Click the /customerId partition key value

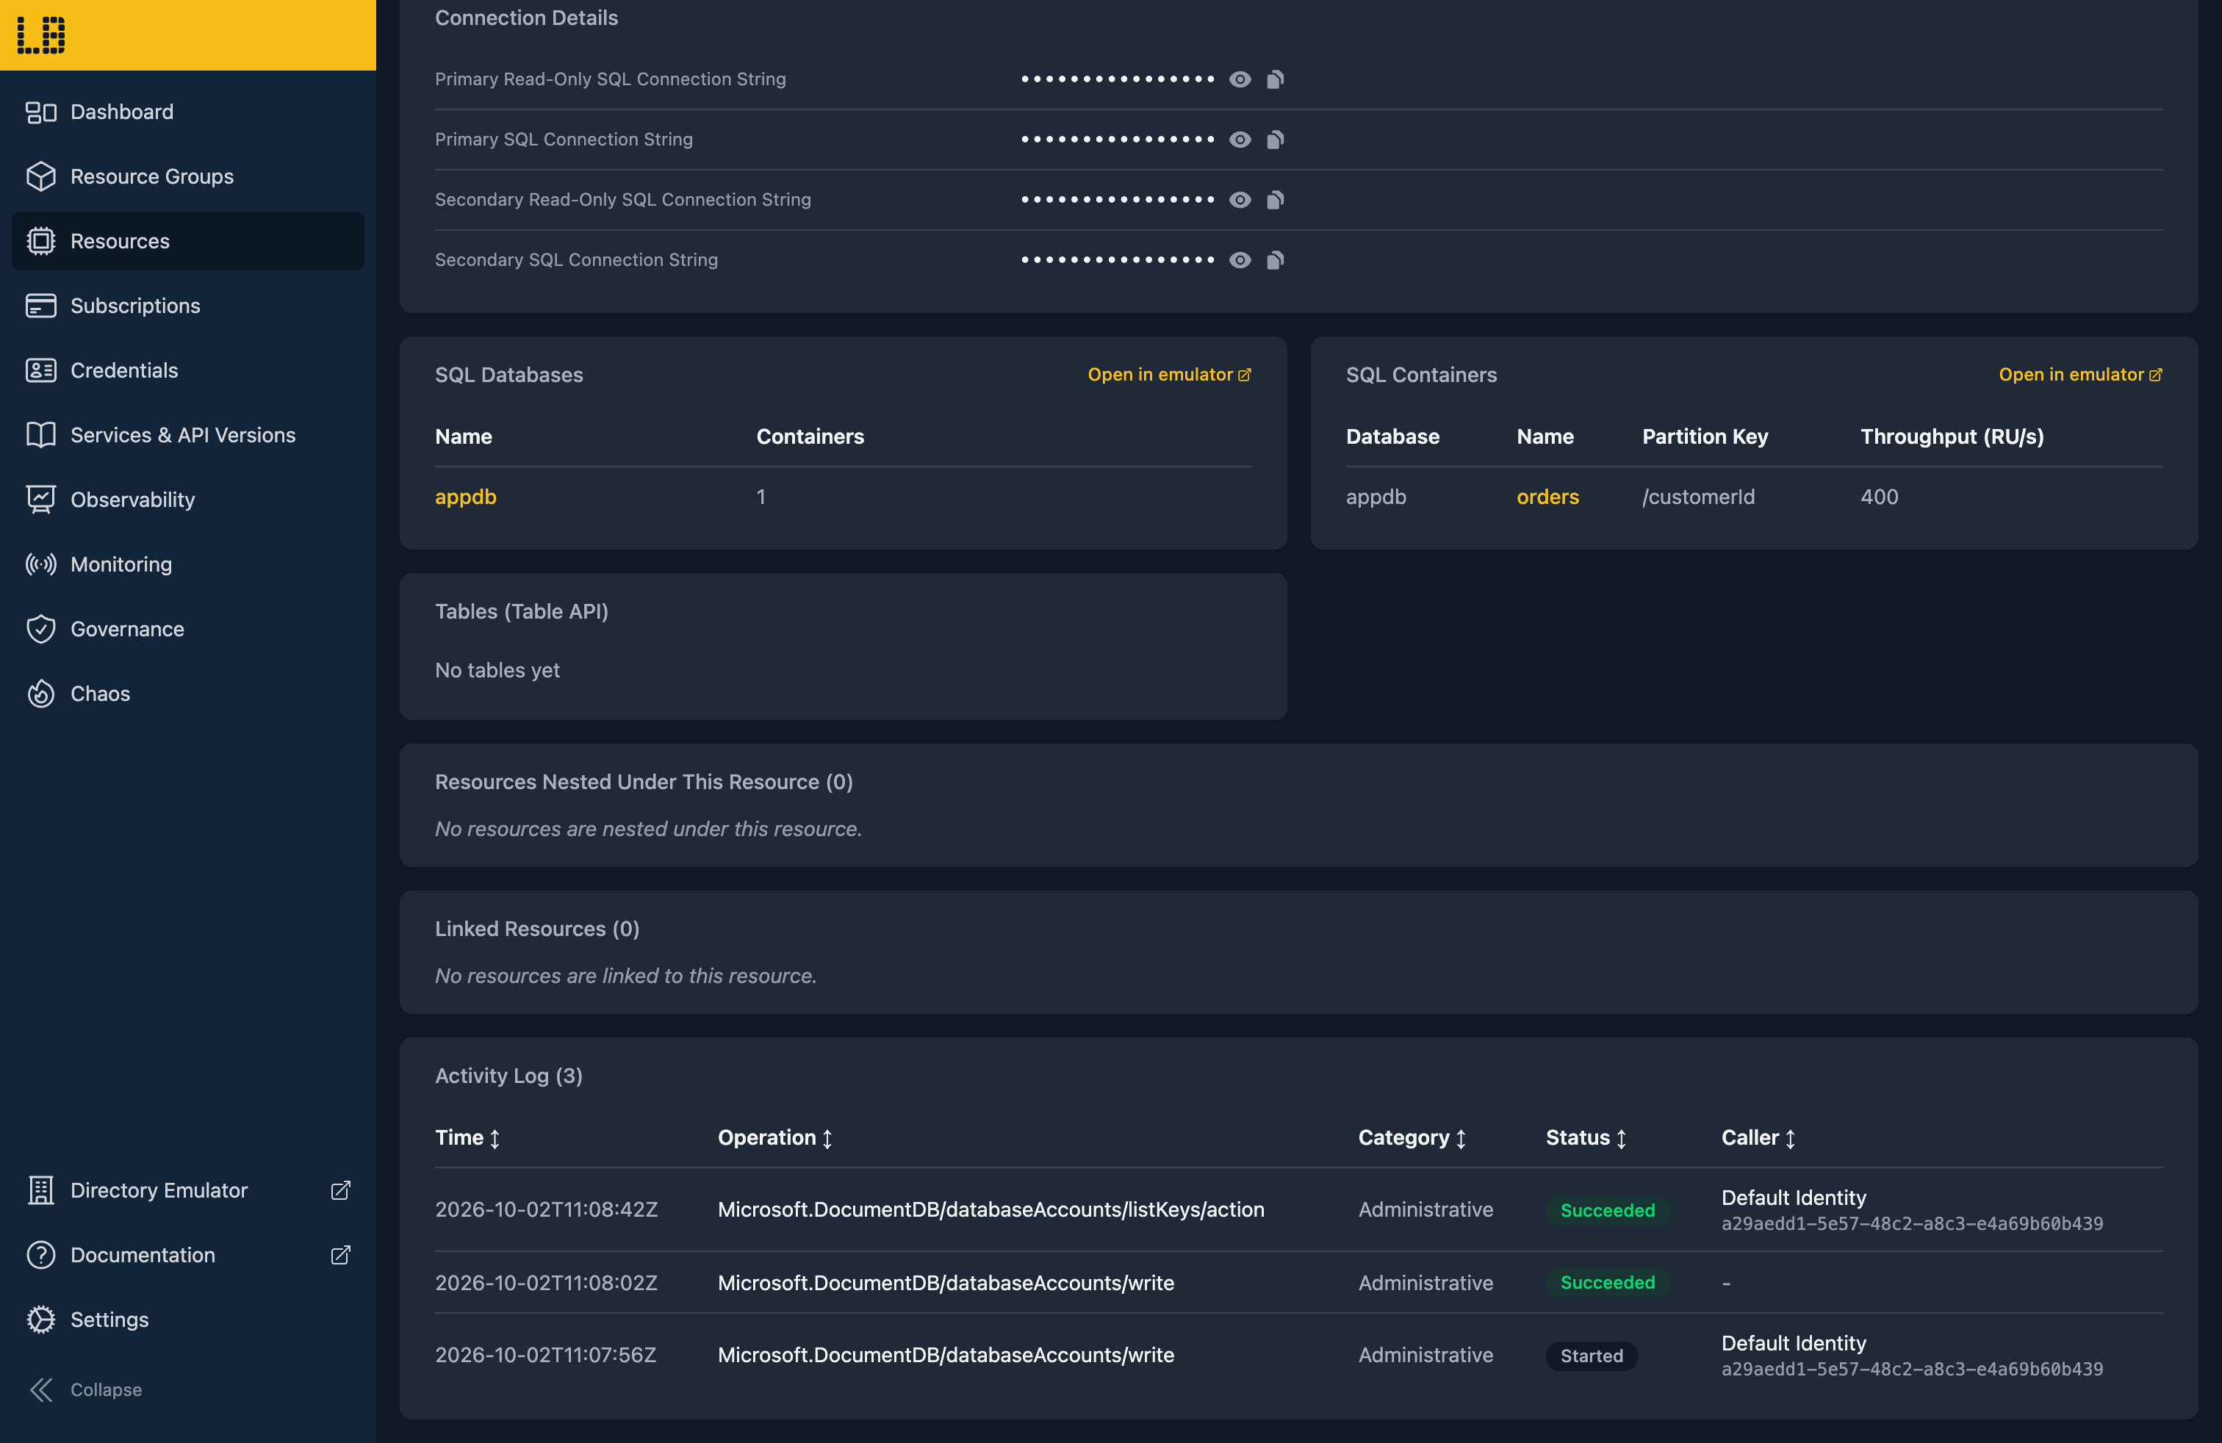(x=1698, y=497)
